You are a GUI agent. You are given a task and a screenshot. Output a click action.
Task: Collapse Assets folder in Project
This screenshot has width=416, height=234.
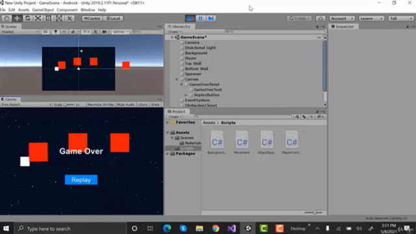coord(168,133)
